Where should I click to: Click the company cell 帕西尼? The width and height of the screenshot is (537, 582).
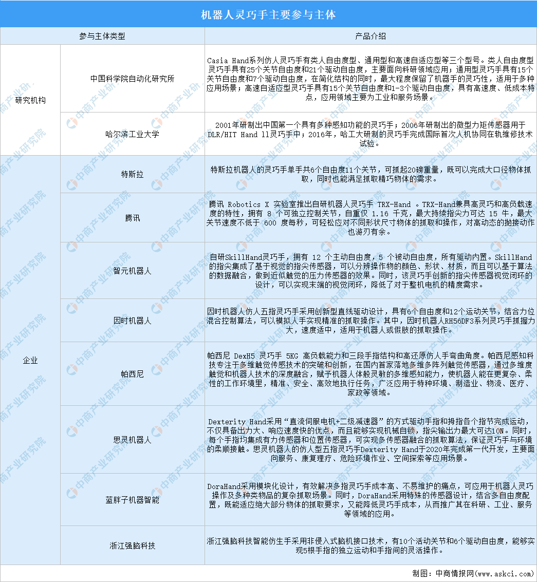pyautogui.click(x=133, y=374)
